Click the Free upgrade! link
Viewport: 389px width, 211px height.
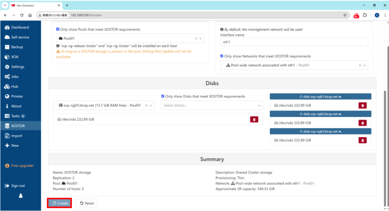22,166
